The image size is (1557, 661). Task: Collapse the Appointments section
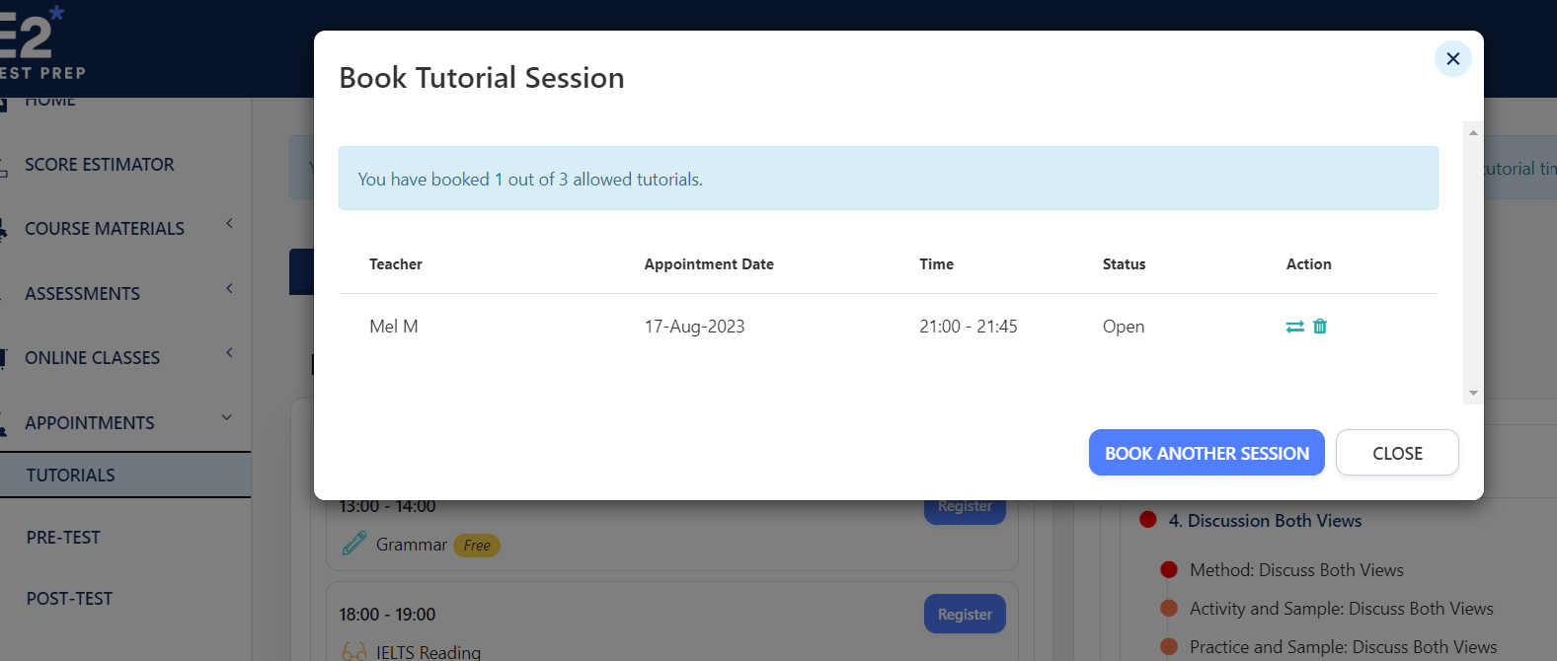click(226, 416)
